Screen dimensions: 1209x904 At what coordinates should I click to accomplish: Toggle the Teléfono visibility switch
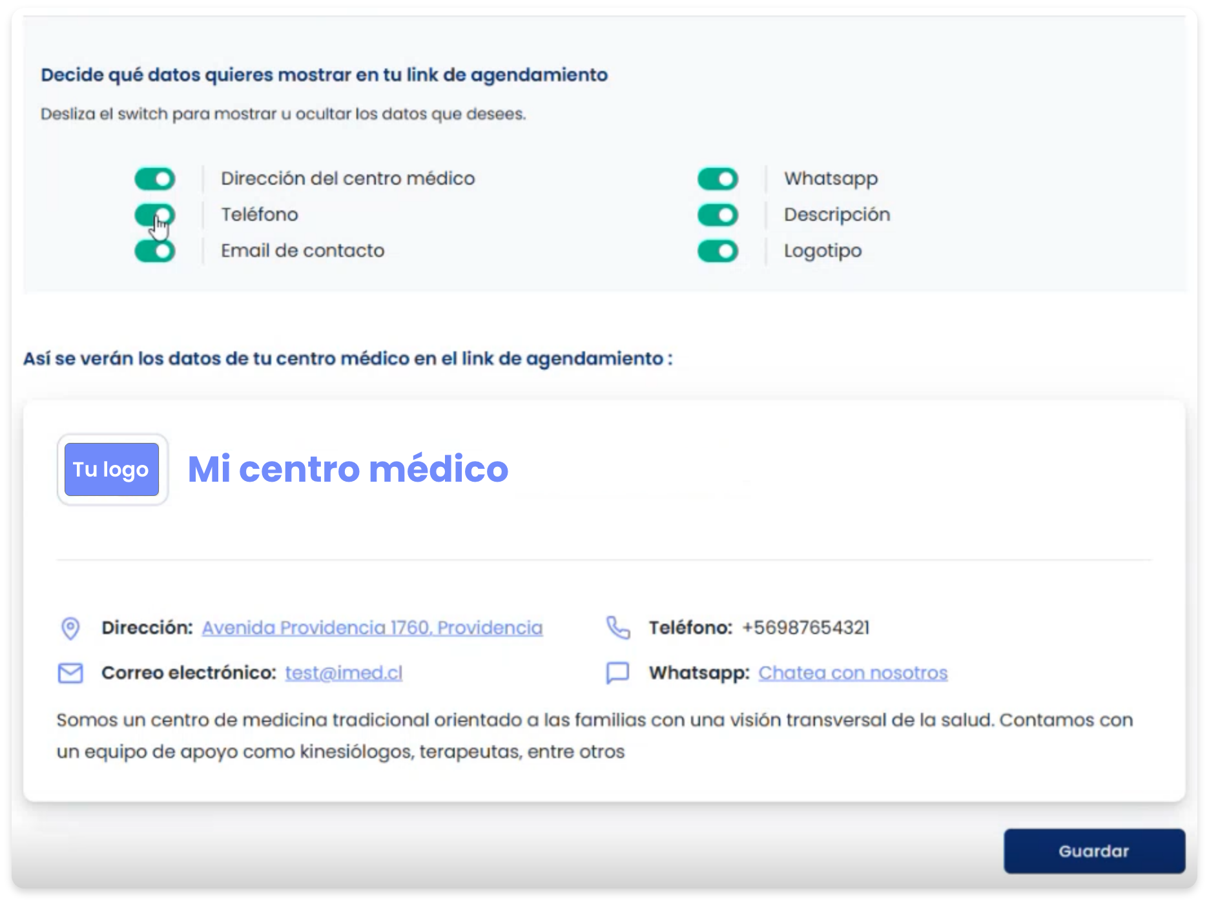click(x=154, y=214)
